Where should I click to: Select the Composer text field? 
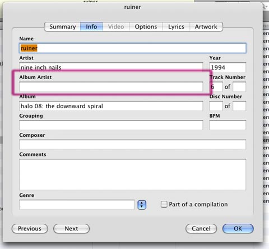click(x=133, y=145)
